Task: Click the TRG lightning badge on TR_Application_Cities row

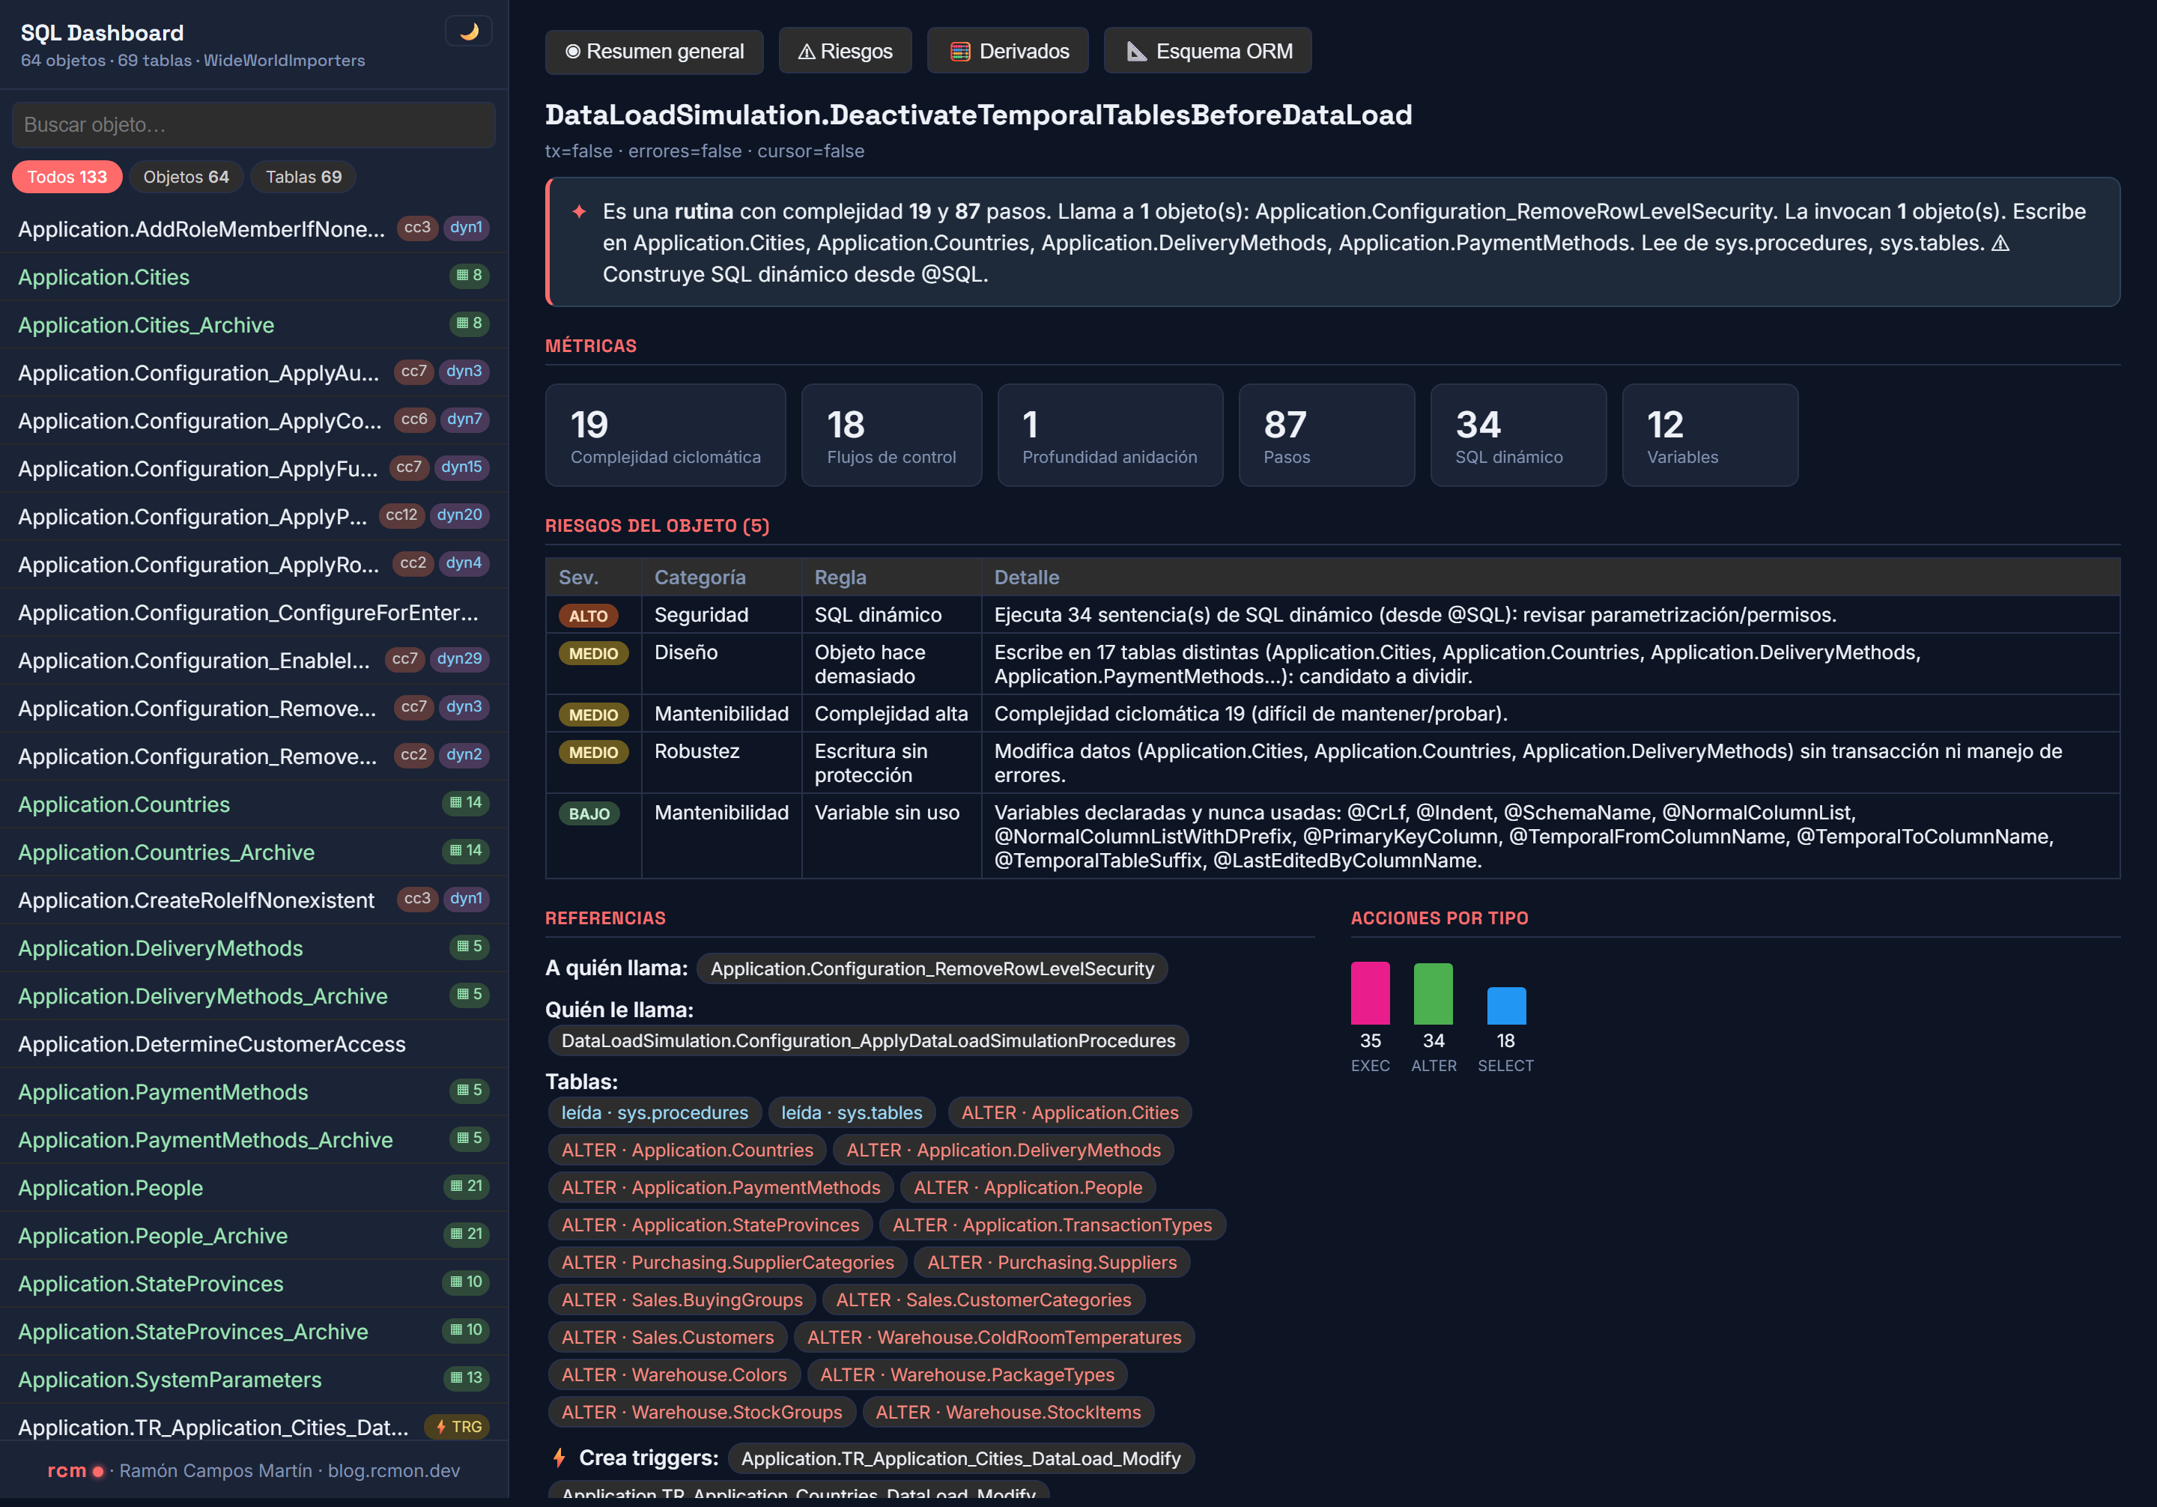Action: [x=458, y=1426]
